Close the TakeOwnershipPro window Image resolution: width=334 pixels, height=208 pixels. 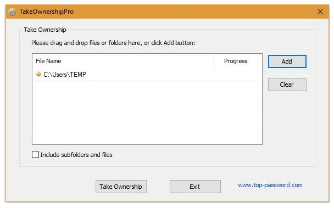pos(320,12)
